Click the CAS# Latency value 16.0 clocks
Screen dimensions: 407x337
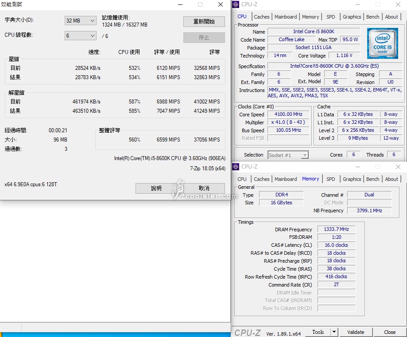tap(336, 245)
